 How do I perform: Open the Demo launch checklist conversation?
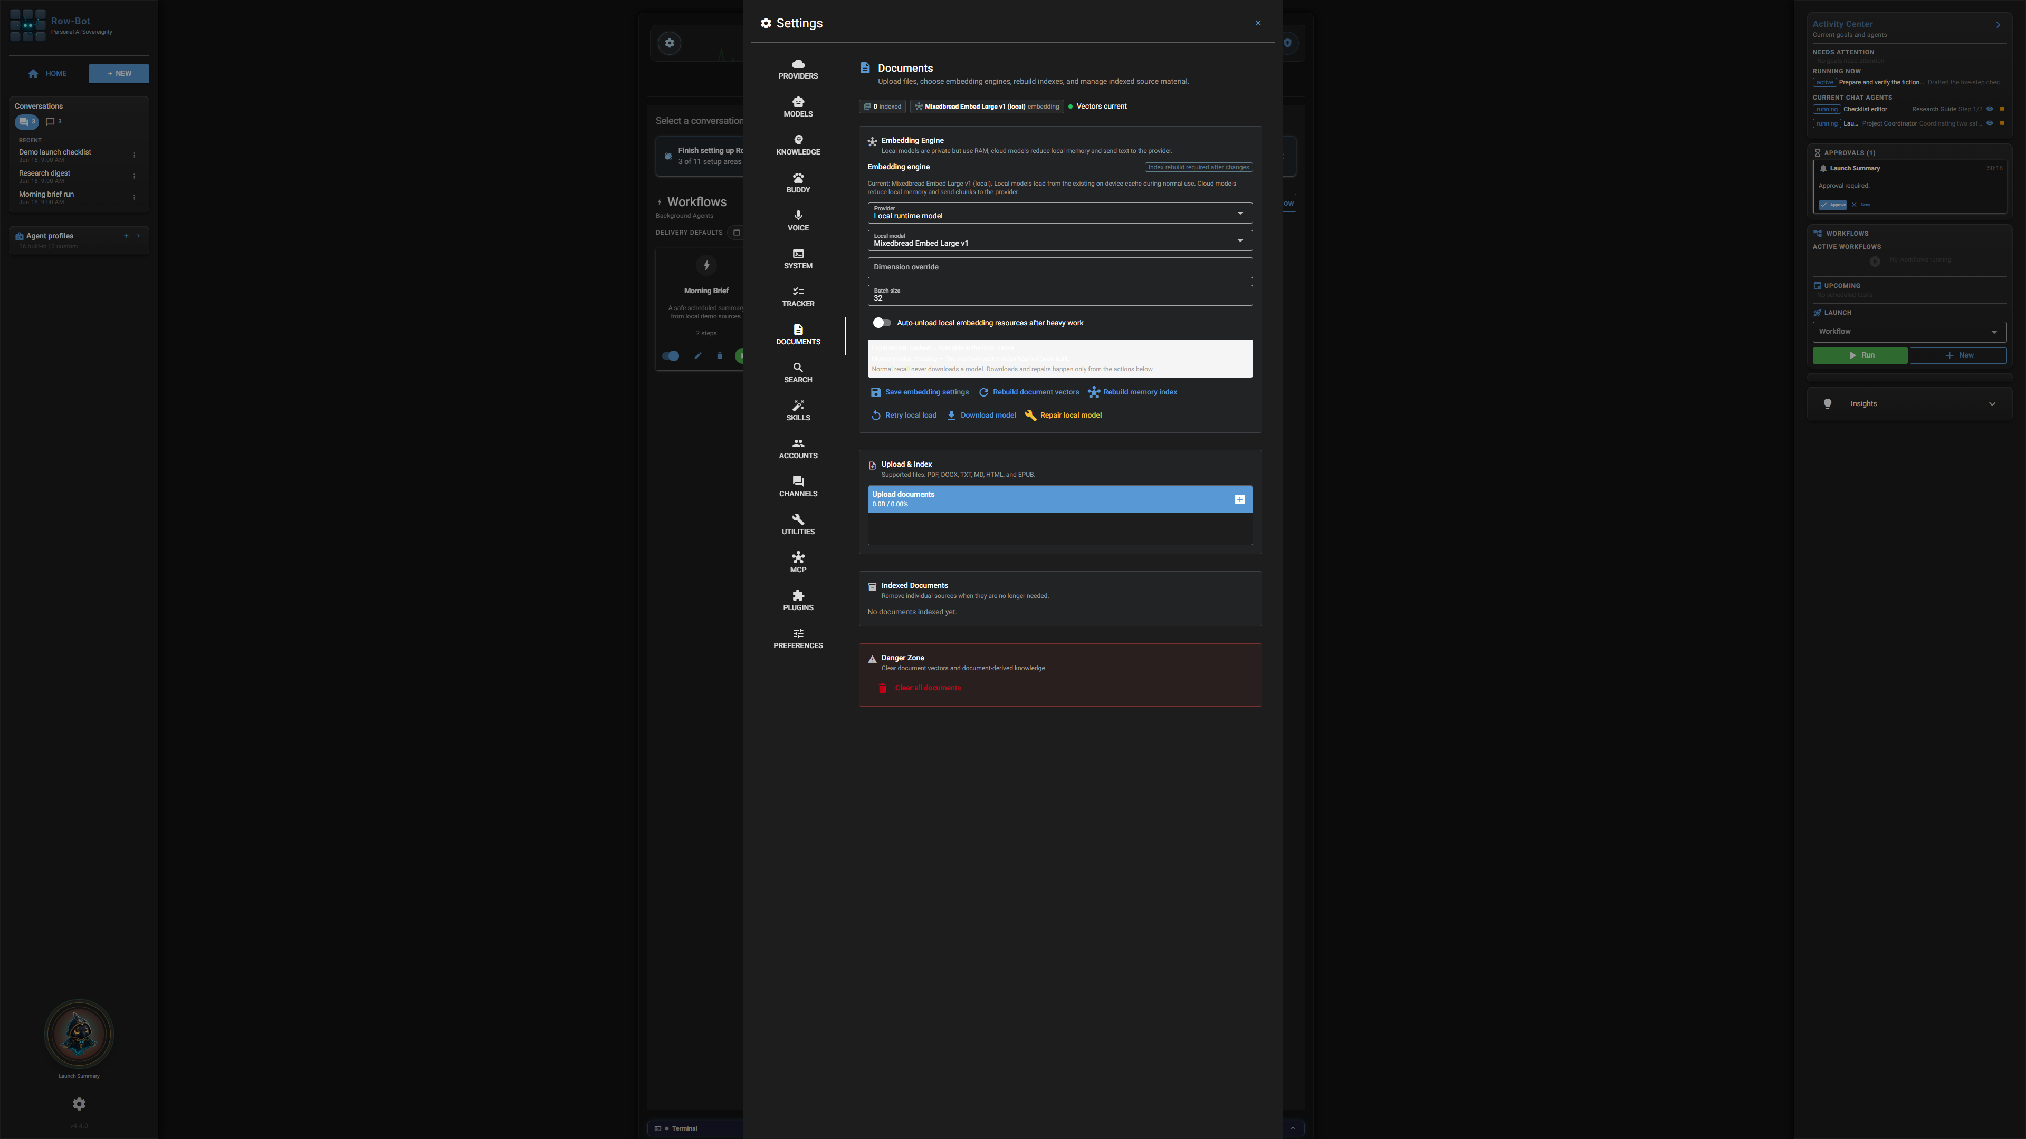point(70,155)
